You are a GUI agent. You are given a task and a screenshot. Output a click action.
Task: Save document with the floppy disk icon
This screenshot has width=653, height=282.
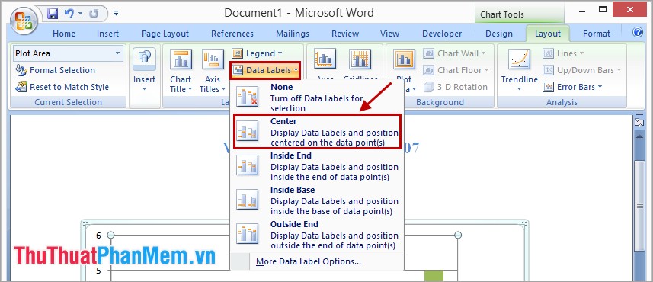pyautogui.click(x=53, y=14)
